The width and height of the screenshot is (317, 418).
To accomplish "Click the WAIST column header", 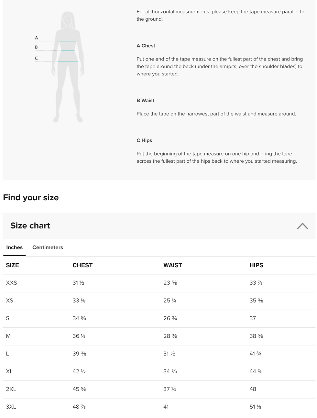I will [173, 265].
